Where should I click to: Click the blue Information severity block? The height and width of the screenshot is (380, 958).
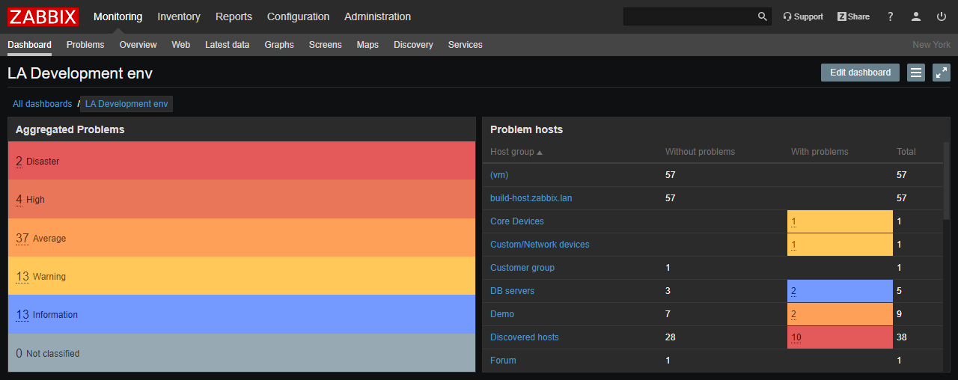pyautogui.click(x=242, y=314)
